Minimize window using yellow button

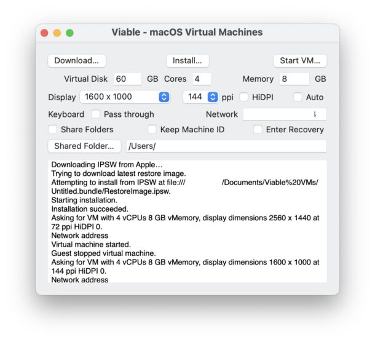[57, 33]
